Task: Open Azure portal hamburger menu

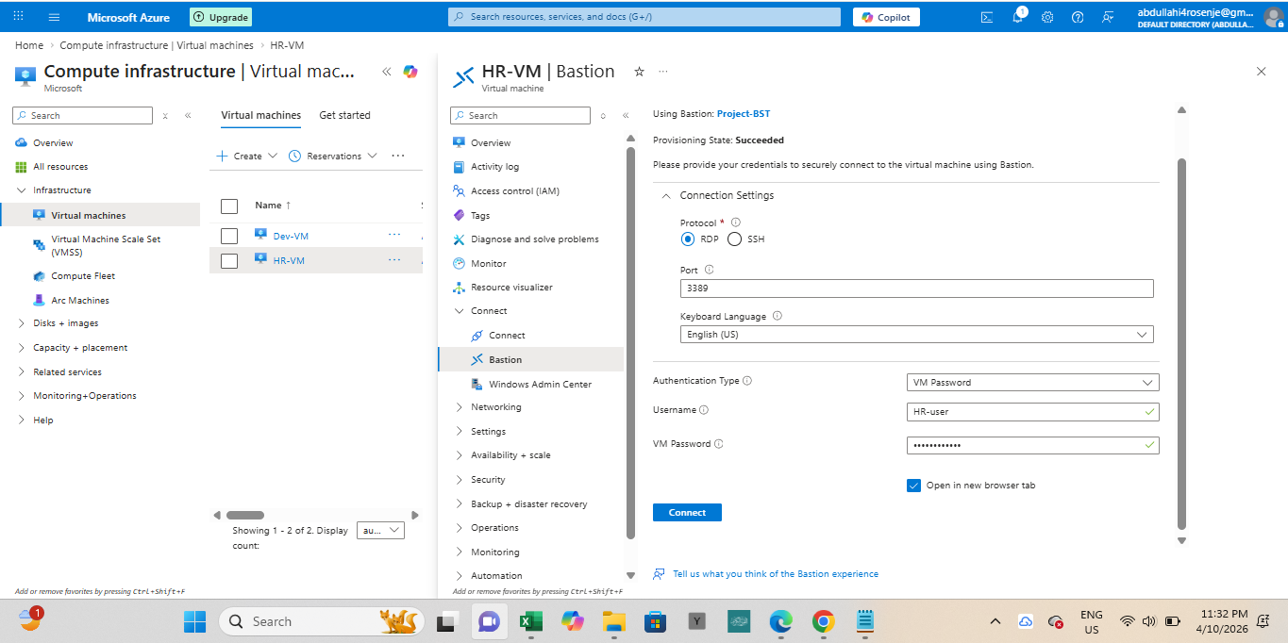Action: pos(54,17)
